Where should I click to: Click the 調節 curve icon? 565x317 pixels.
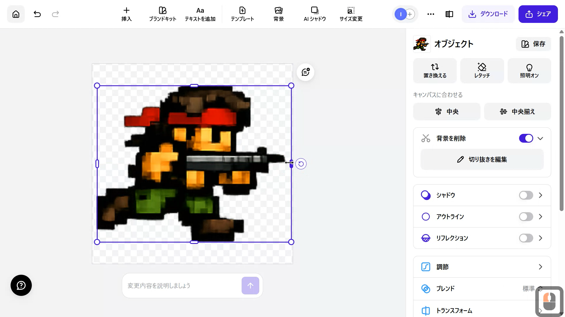(426, 267)
